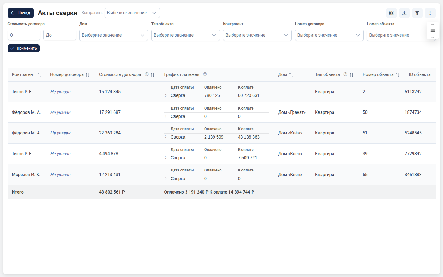Viewport: 443px width, 277px height.
Task: Sort by Стоимость договора column arrows
Action: (x=152, y=75)
